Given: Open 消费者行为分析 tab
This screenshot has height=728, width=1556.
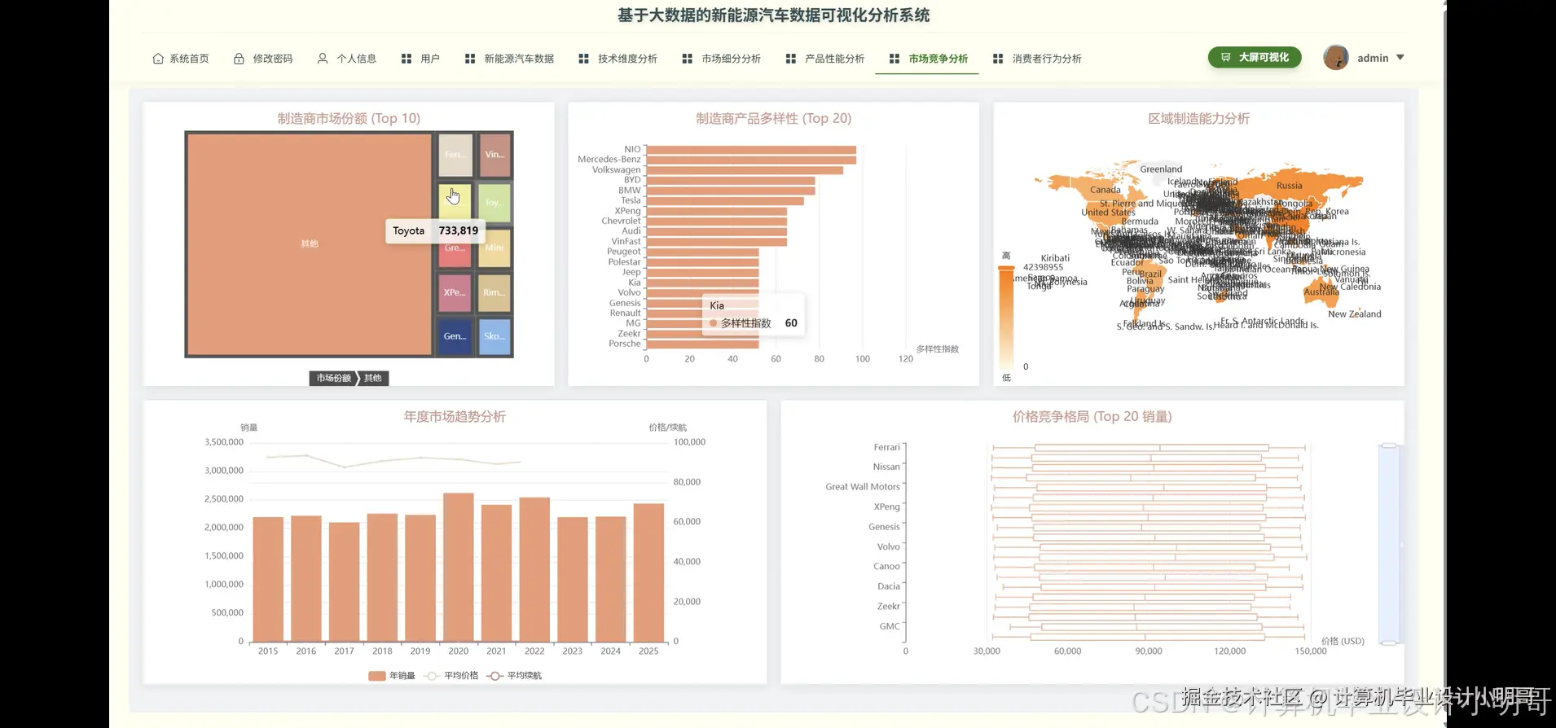Looking at the screenshot, I should click(x=1038, y=59).
